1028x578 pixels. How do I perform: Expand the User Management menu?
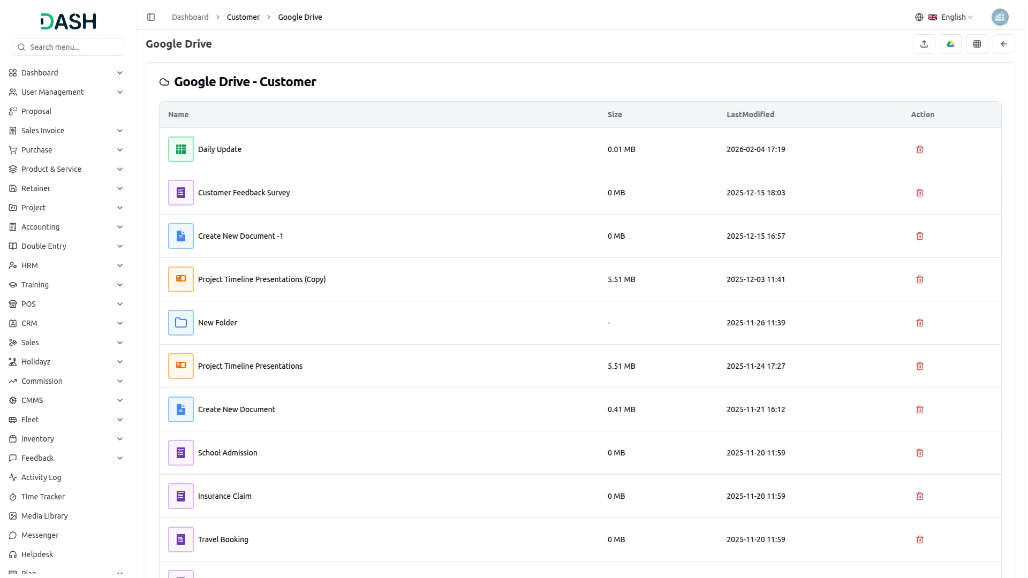point(66,92)
